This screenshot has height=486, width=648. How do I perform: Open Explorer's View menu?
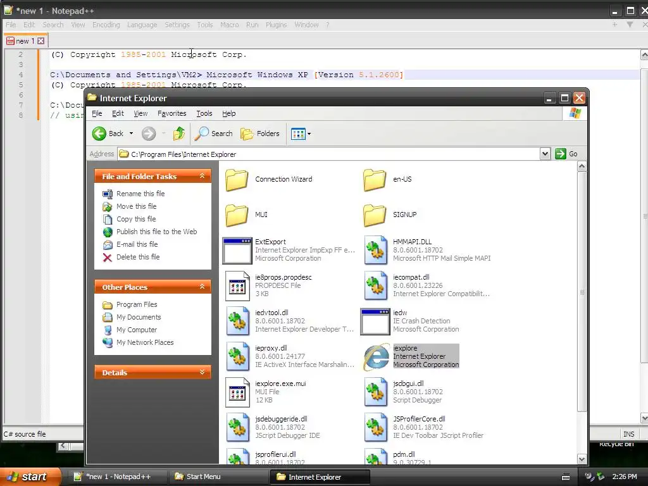pos(140,113)
